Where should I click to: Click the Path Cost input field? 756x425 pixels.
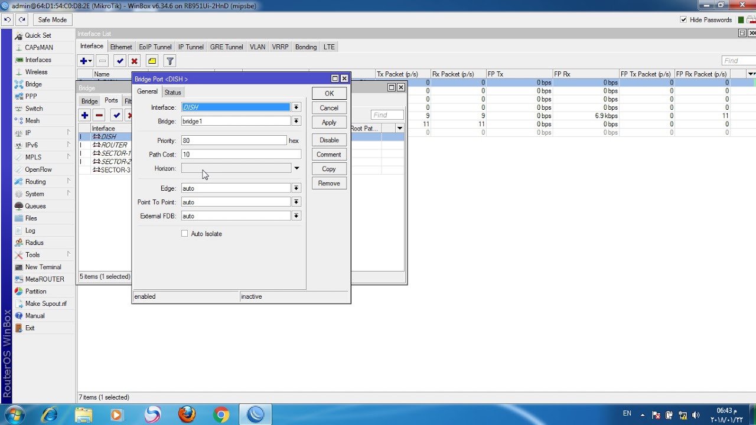point(241,154)
